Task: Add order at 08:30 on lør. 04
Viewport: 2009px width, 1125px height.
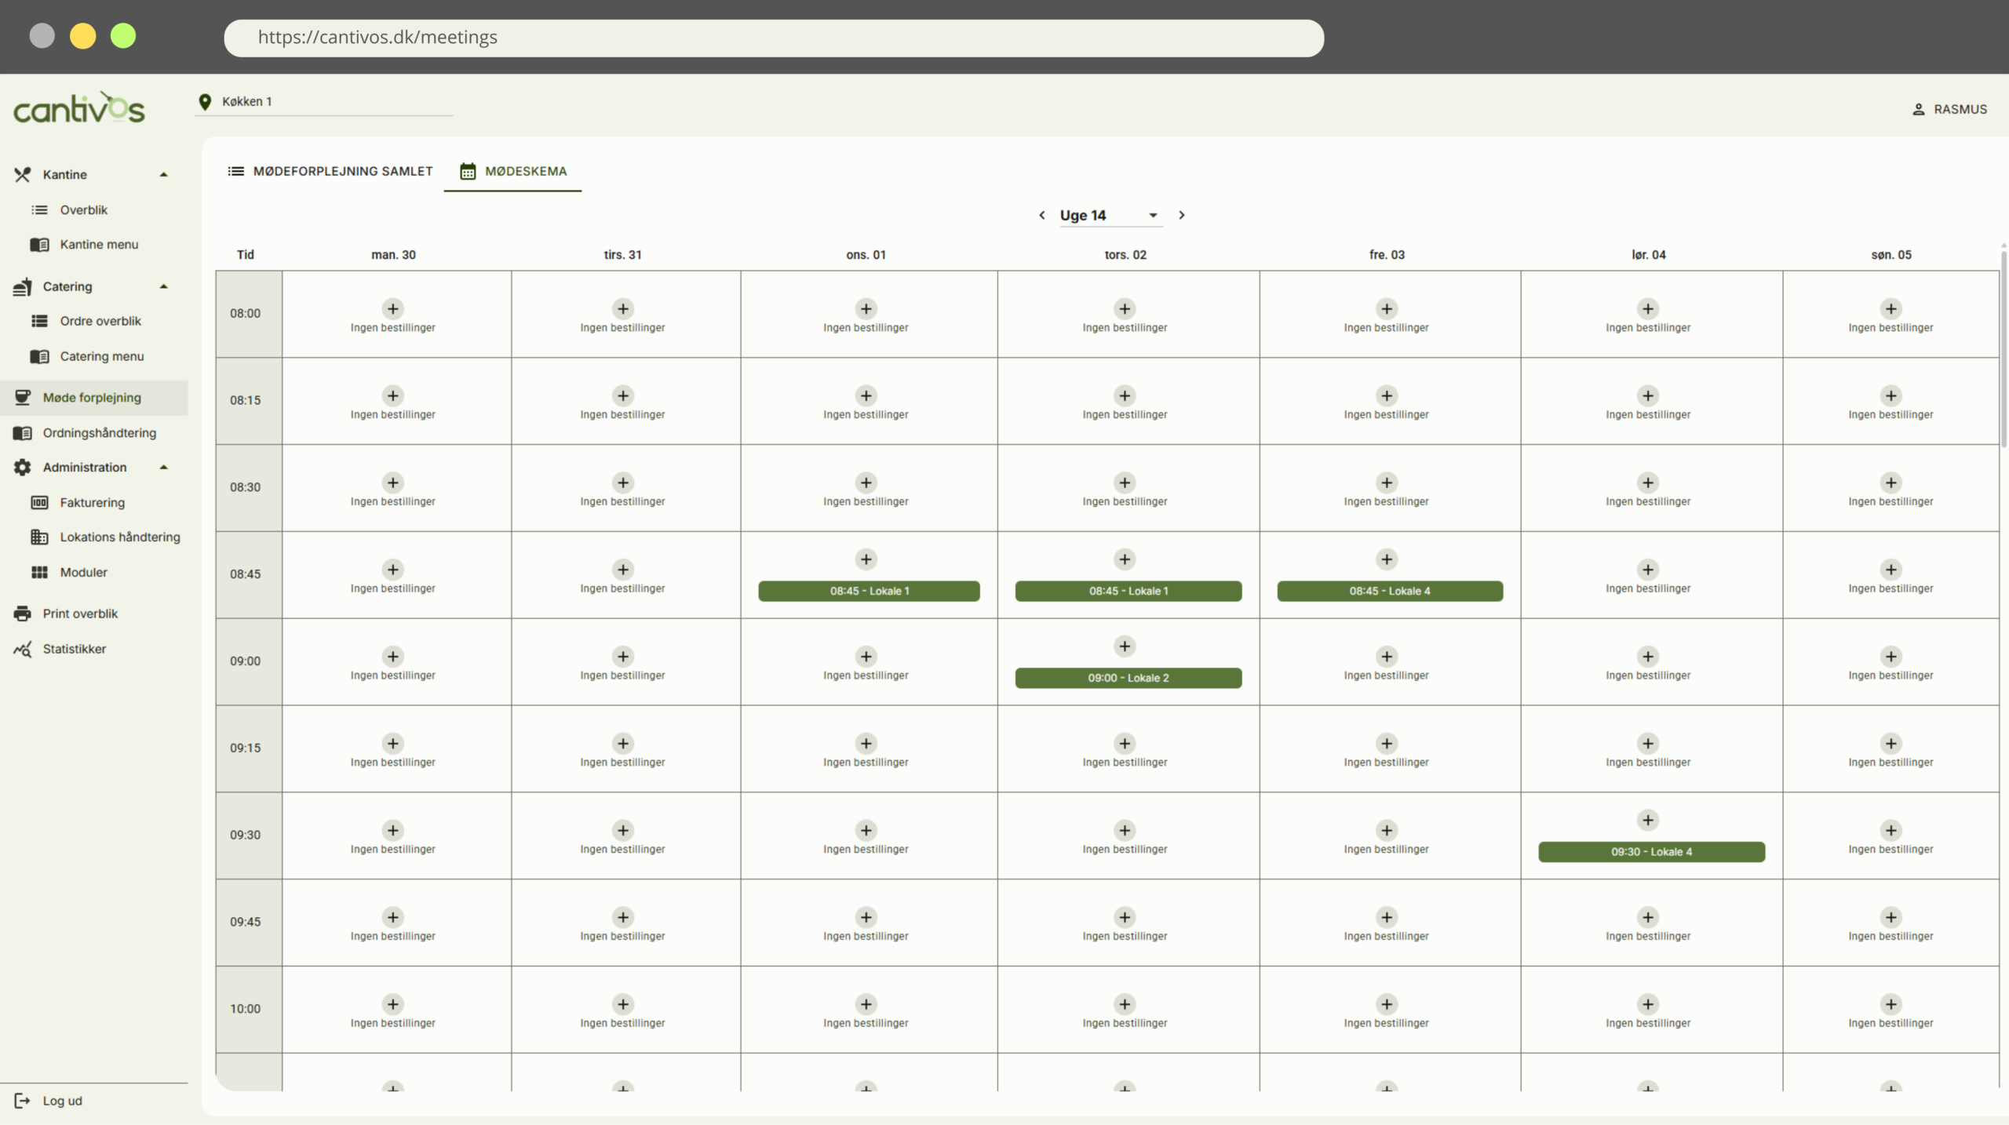Action: pyautogui.click(x=1648, y=482)
